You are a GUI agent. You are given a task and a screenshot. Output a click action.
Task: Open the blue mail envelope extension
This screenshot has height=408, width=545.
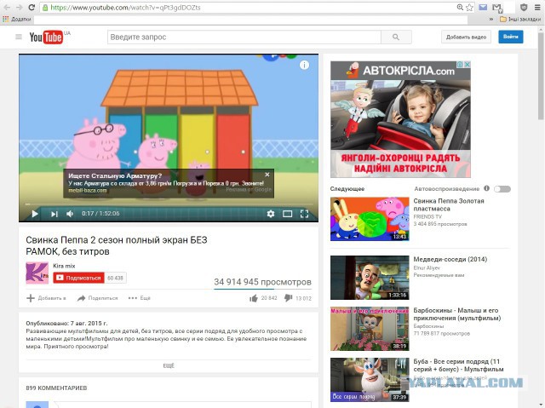(483, 8)
